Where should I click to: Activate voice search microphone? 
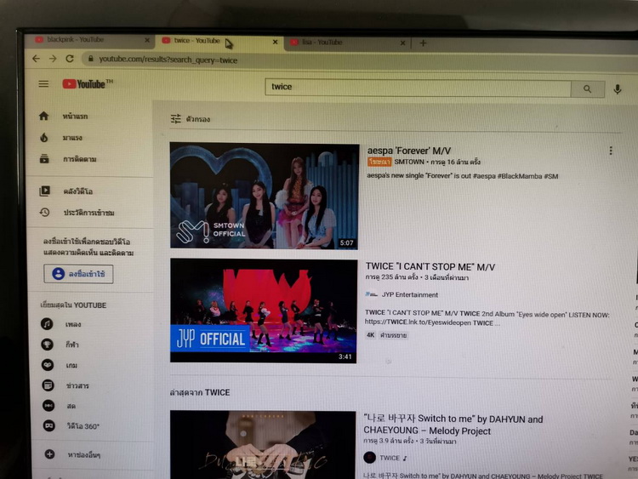(x=618, y=89)
